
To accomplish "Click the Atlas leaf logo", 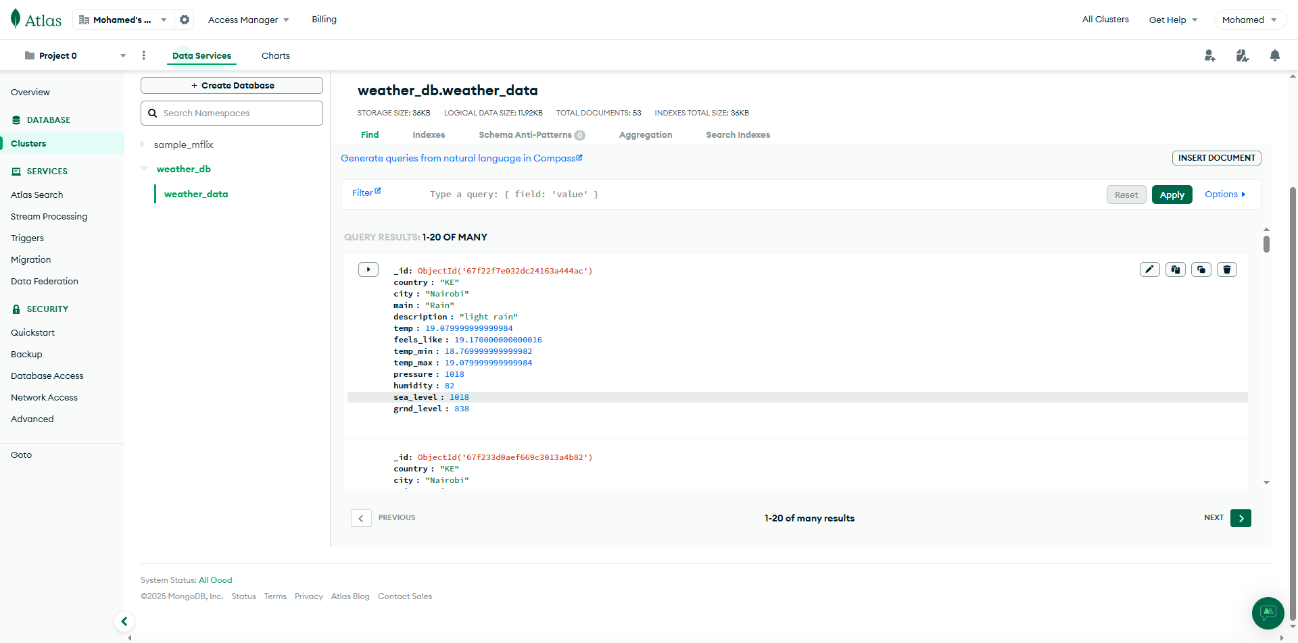I will pos(16,19).
